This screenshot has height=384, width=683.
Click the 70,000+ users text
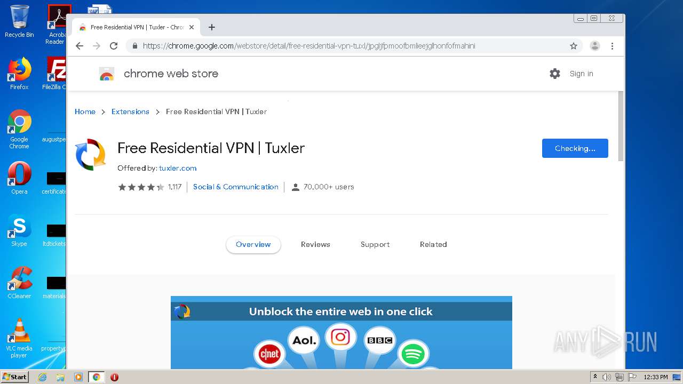click(x=329, y=187)
